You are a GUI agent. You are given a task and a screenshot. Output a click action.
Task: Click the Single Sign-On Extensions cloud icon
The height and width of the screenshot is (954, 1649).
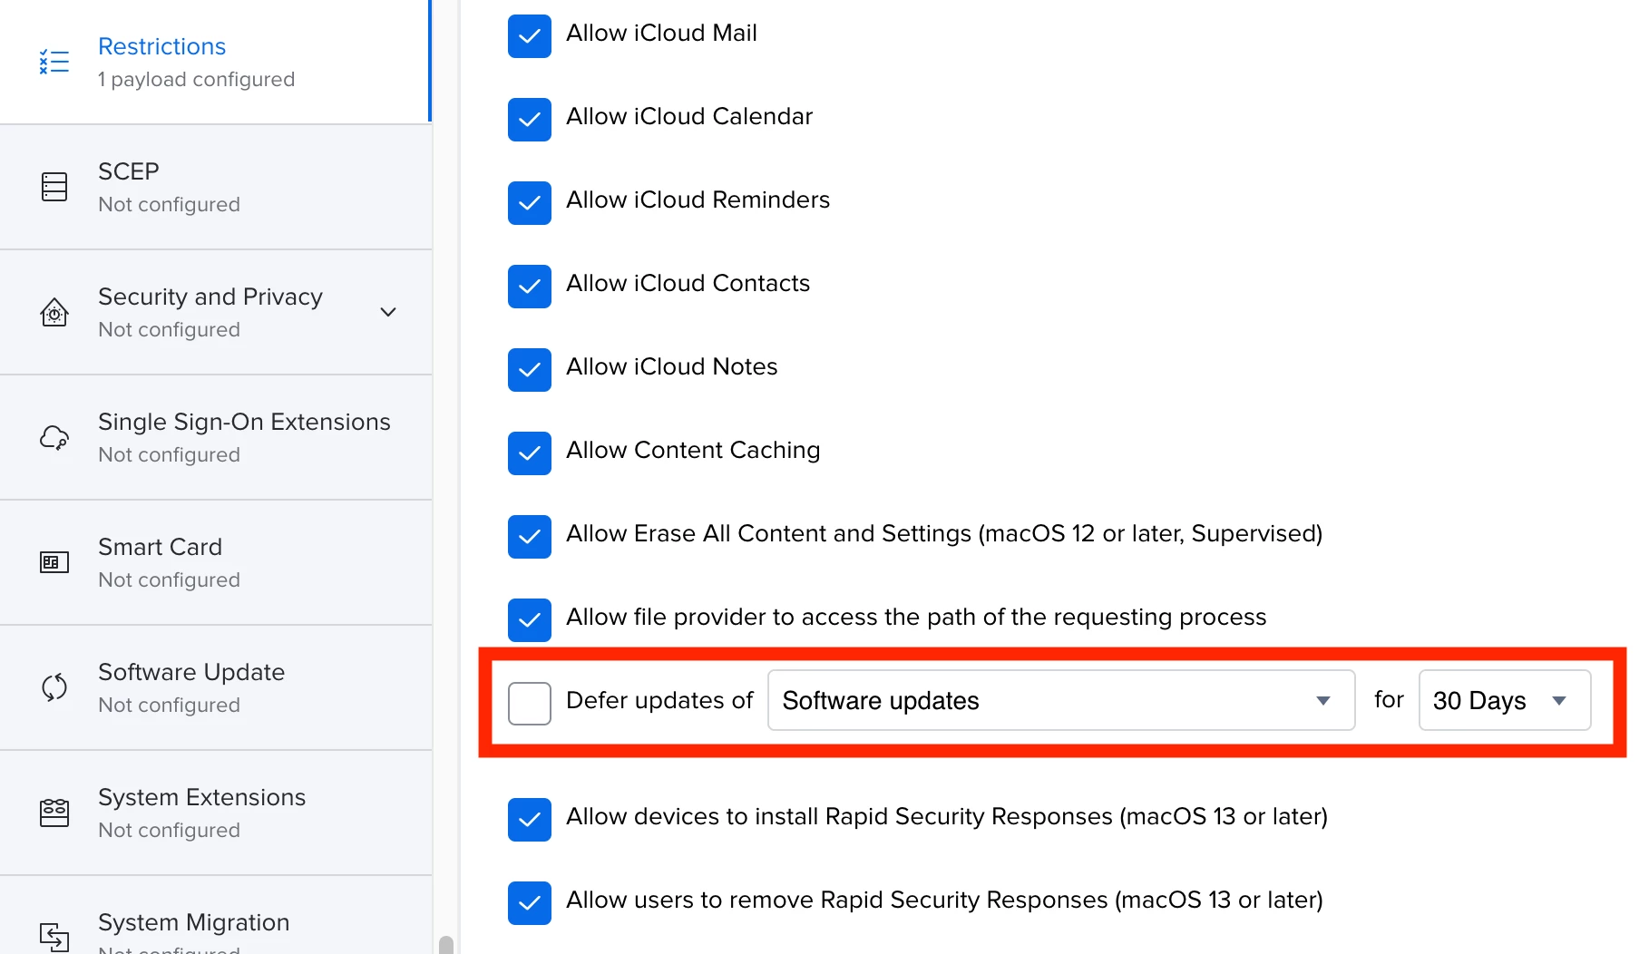[54, 437]
